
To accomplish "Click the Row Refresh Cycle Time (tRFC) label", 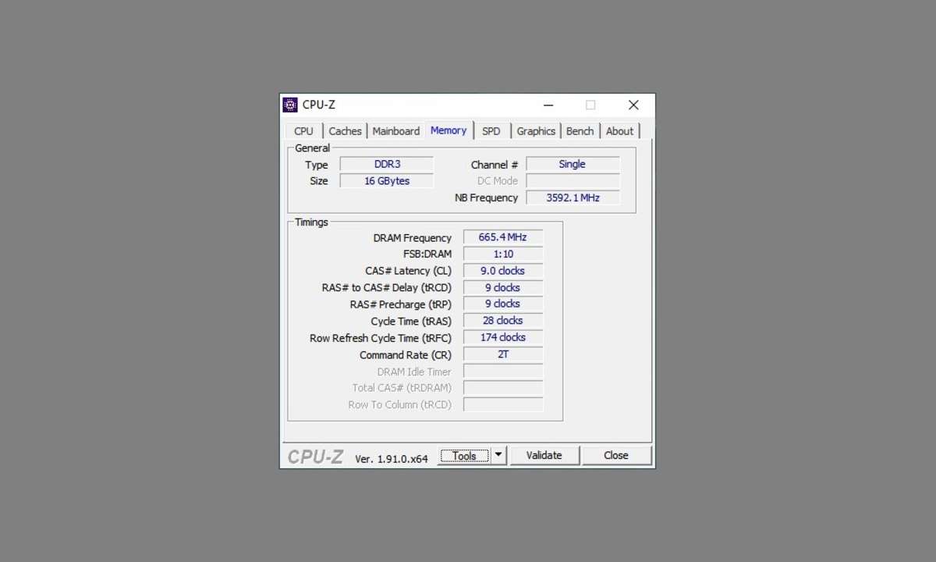I will [x=381, y=339].
